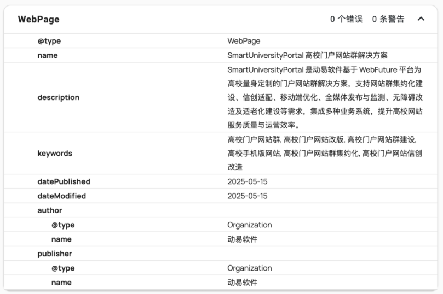443x294 pixels.
Task: Collapse the WebPage panel with the chevron
Action: point(421,19)
